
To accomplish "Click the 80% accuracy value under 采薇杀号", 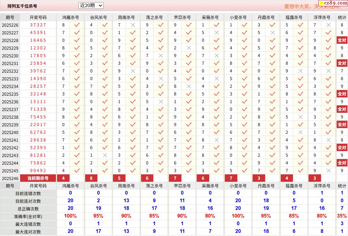I will pos(210,216).
